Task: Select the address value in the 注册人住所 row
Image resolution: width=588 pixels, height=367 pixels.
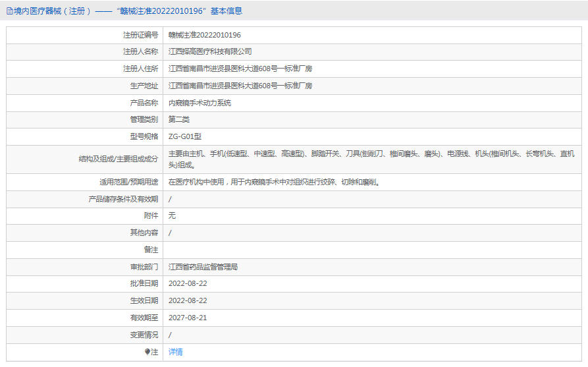Action: point(240,69)
